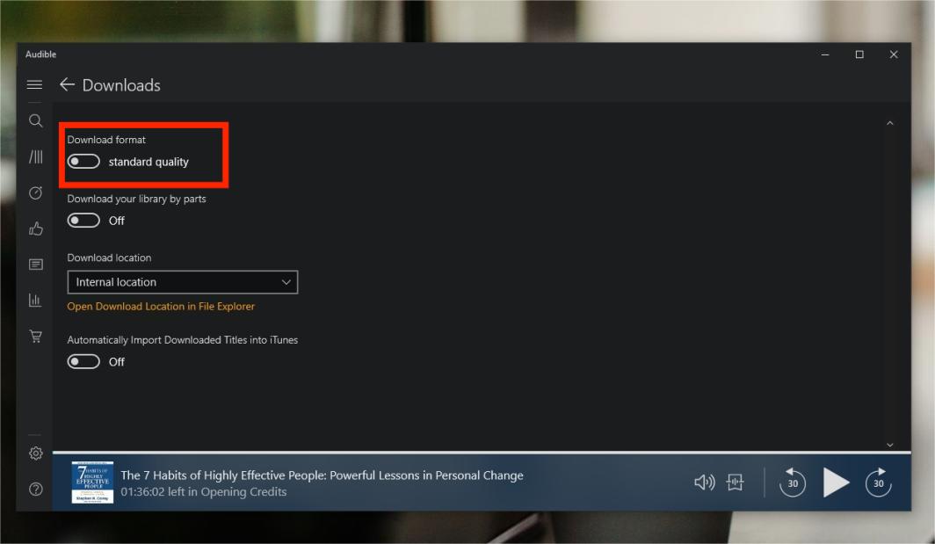The image size is (935, 544).
Task: Click the scroll down arrow on scrollbar
Action: click(889, 445)
